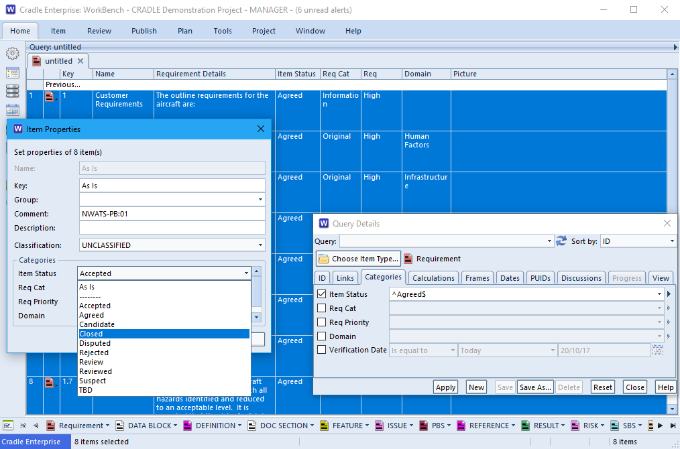The height and width of the screenshot is (449, 680).
Task: Click the Key input field in Item Properties
Action: (172, 186)
